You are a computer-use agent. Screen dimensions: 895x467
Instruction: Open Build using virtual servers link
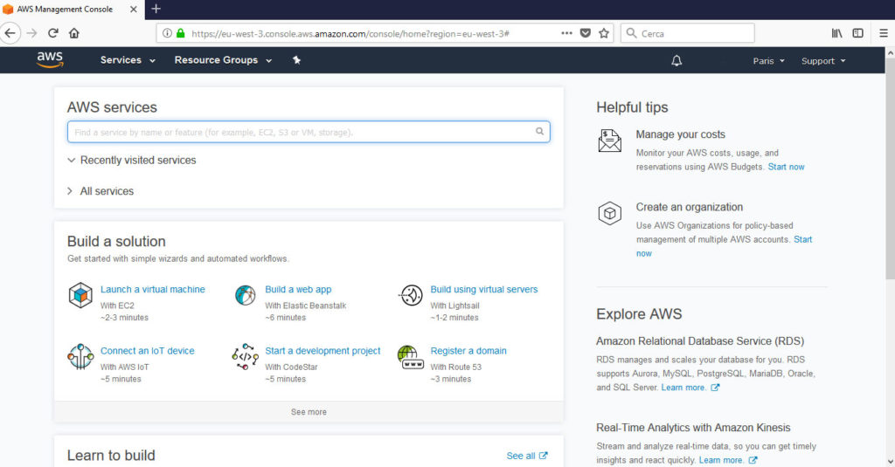pyautogui.click(x=484, y=289)
